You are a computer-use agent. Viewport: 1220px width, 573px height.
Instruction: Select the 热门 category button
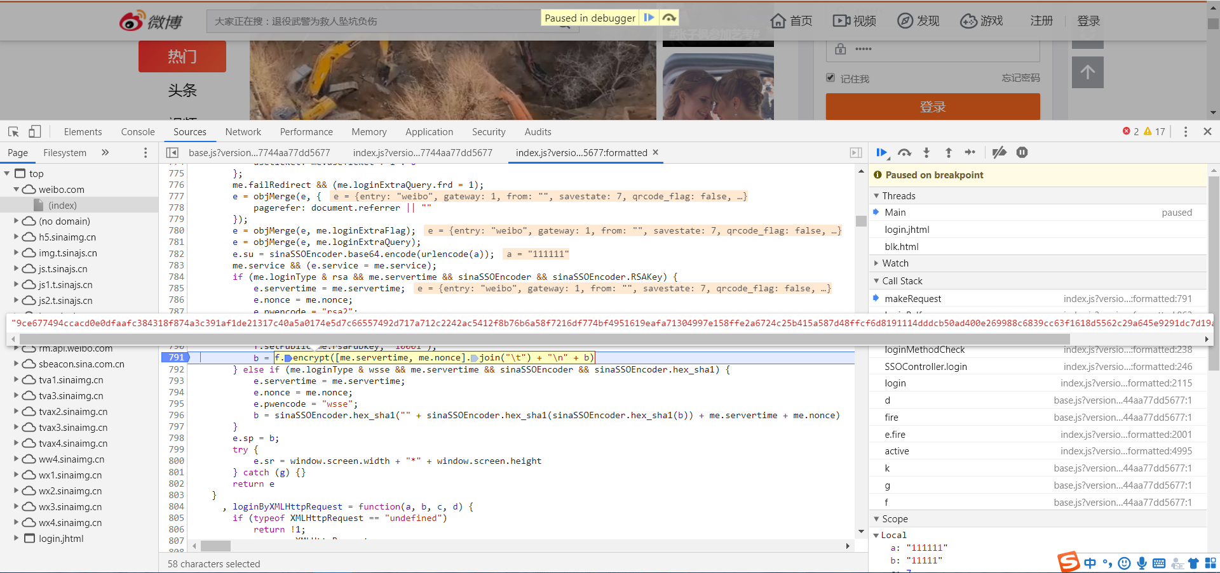[x=182, y=56]
